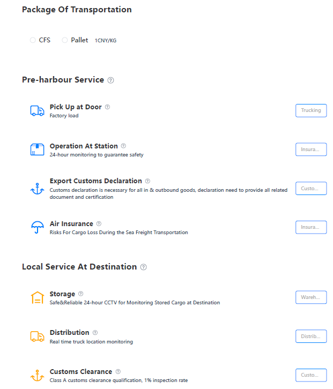Click the Export Customs Declaration anchor icon
The height and width of the screenshot is (389, 333).
37,189
